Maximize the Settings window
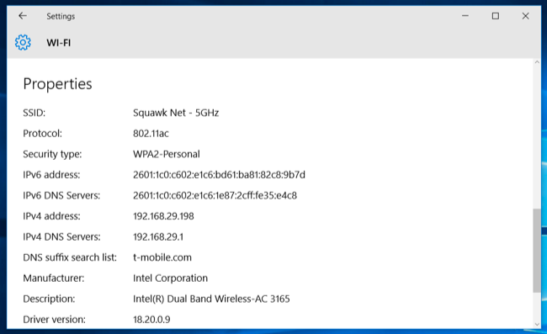The width and height of the screenshot is (547, 334). (x=496, y=16)
